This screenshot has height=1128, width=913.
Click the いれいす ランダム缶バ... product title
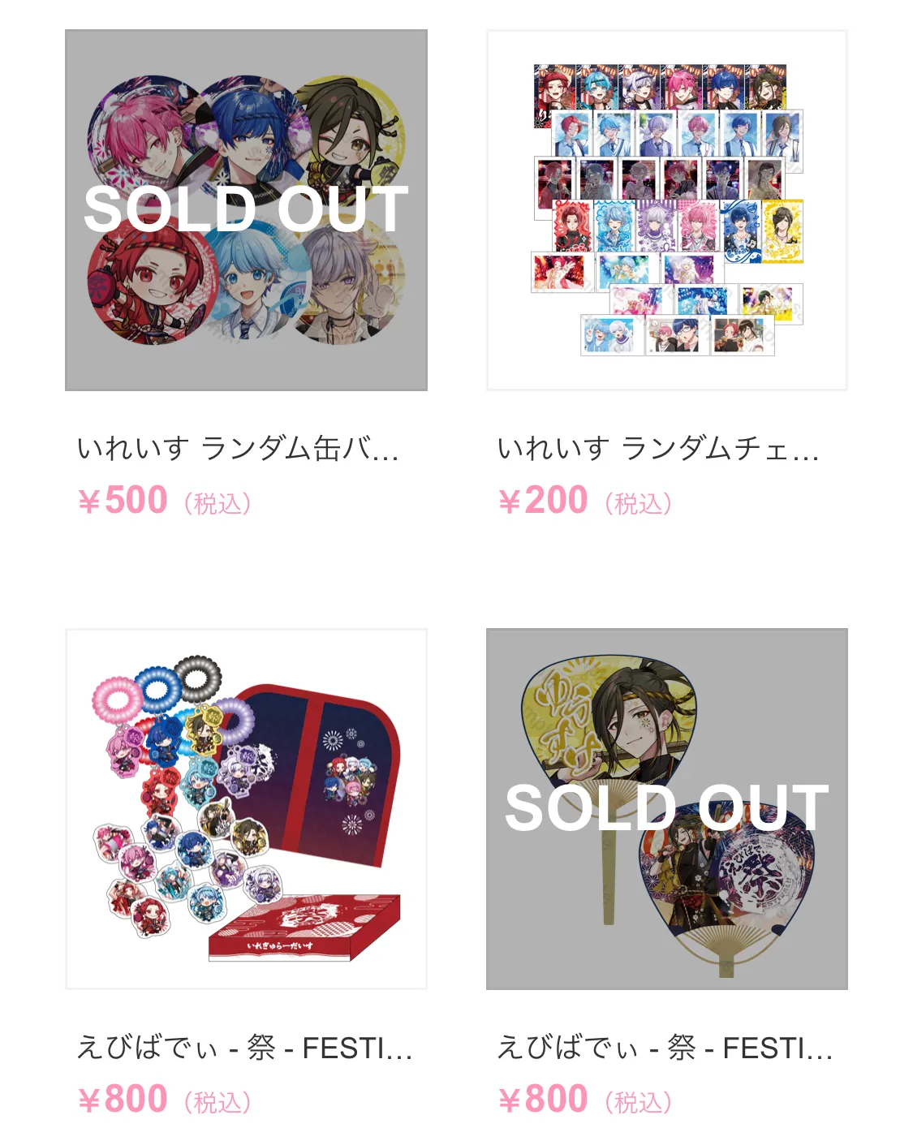click(238, 448)
